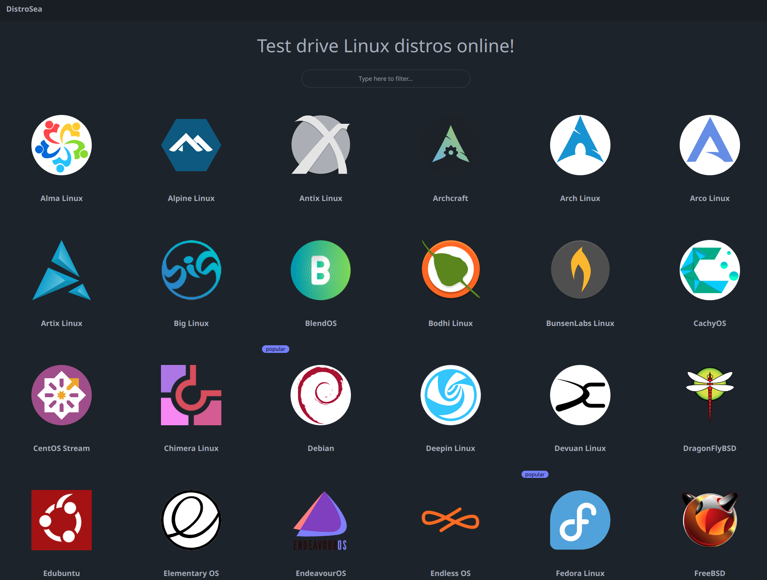Click the DistroSea home link
This screenshot has width=767, height=580.
(x=24, y=9)
